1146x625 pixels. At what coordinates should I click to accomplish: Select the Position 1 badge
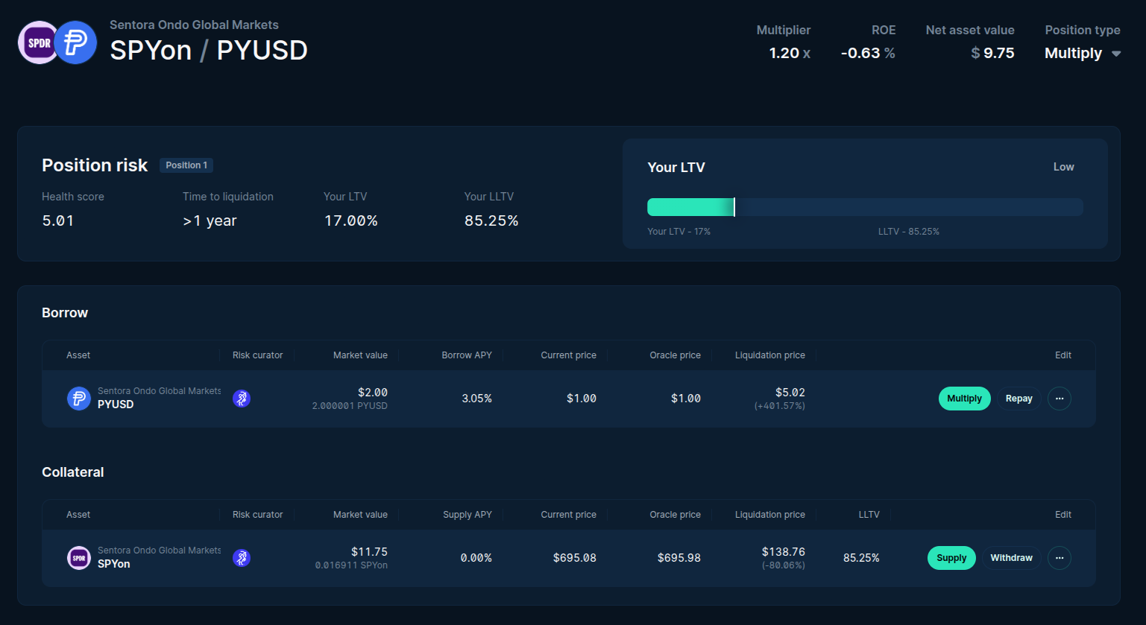pos(186,165)
